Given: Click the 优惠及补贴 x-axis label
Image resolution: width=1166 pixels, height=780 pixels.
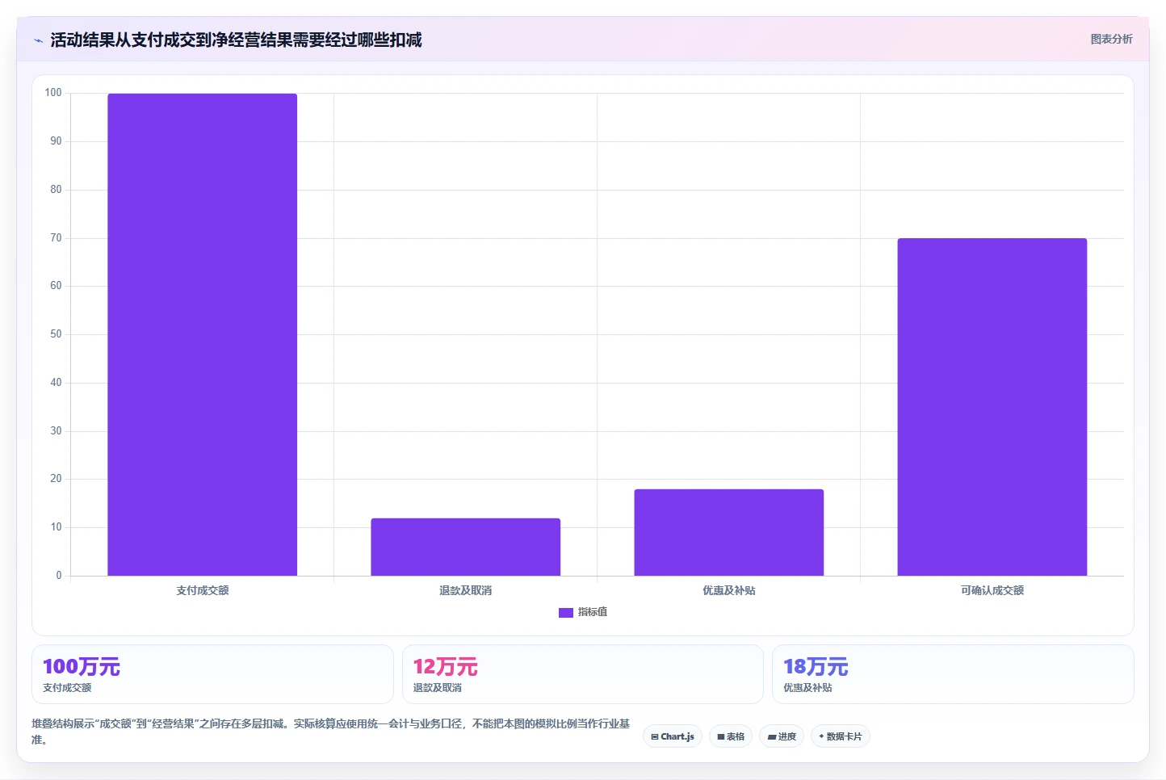Looking at the screenshot, I should click(728, 590).
